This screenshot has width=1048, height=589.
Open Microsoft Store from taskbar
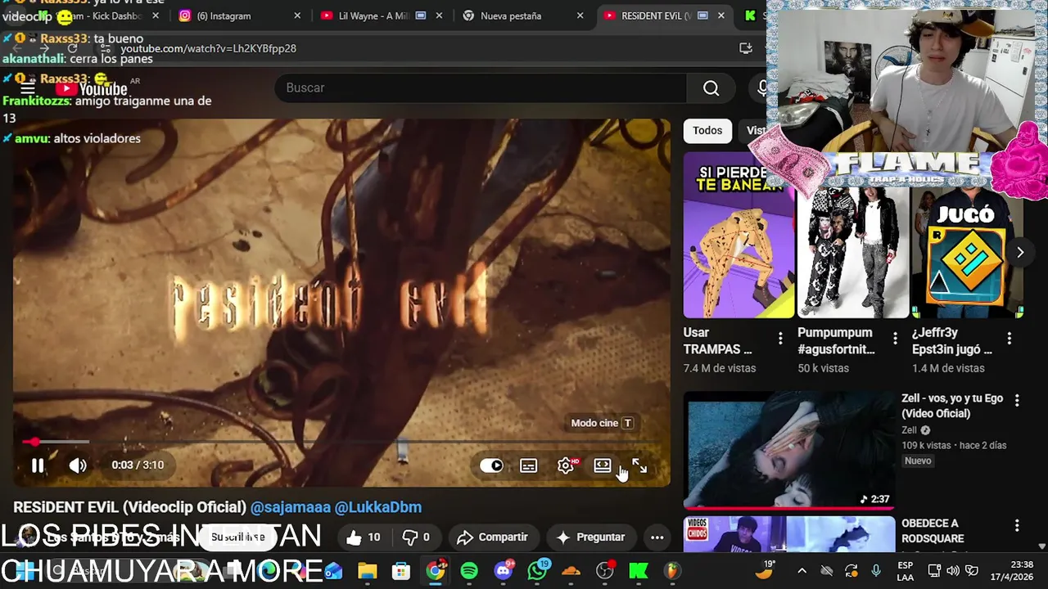coord(400,571)
